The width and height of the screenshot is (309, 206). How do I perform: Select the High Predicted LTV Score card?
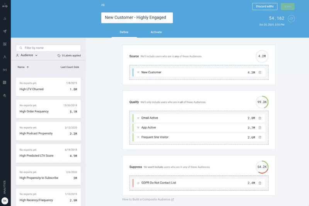click(49, 154)
